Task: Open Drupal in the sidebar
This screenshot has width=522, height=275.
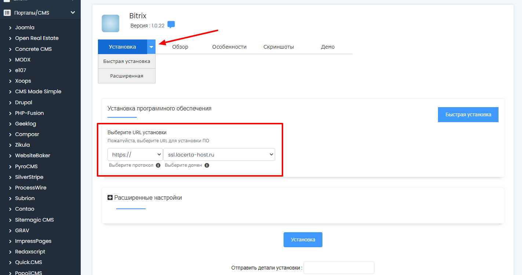Action: pos(23,102)
